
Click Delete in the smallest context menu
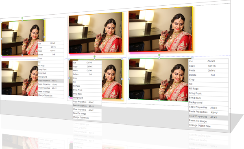pyautogui.click(x=51, y=55)
